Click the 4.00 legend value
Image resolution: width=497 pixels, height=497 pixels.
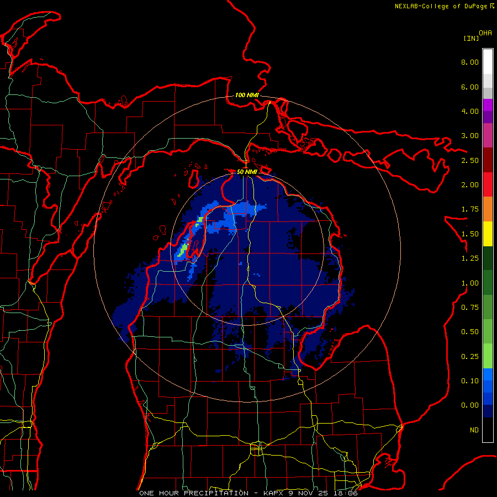coord(470,111)
